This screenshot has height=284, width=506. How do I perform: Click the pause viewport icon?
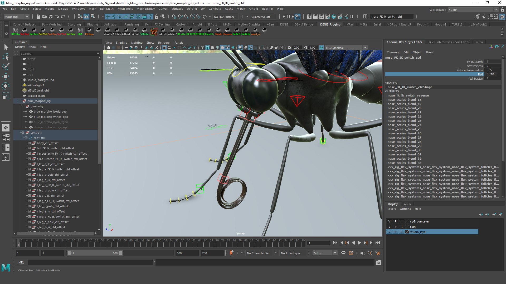coord(352,17)
